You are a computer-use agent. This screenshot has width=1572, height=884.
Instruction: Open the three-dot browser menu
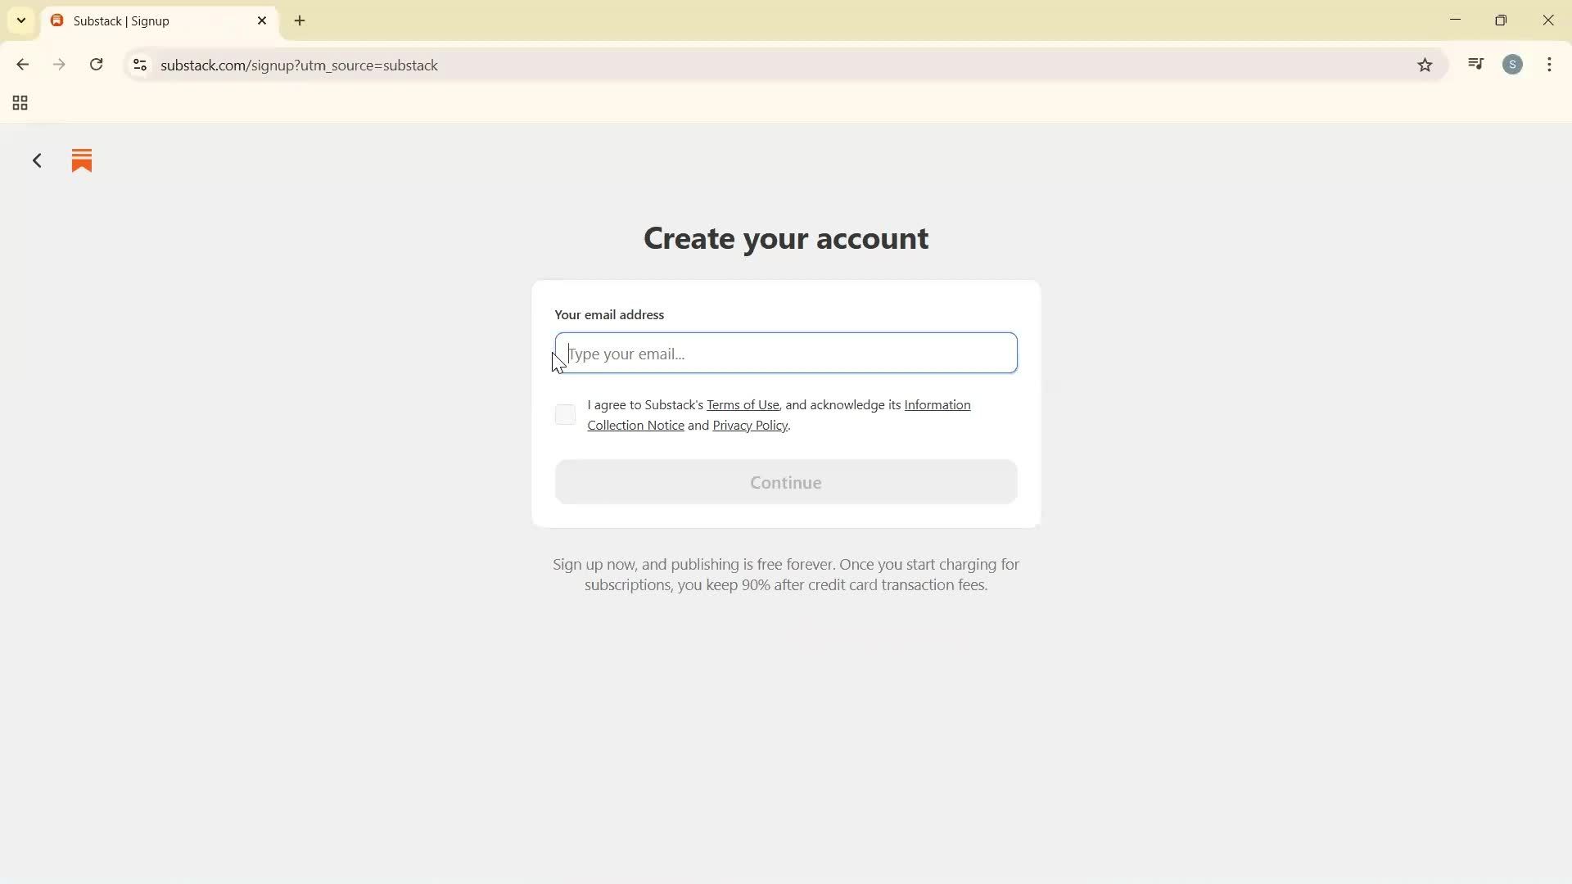coord(1549,64)
